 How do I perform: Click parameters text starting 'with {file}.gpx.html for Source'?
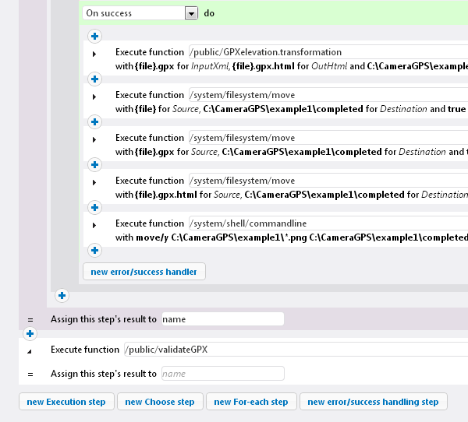tap(292, 195)
